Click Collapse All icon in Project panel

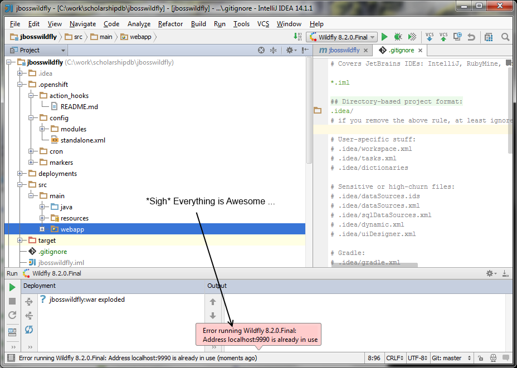coord(273,50)
